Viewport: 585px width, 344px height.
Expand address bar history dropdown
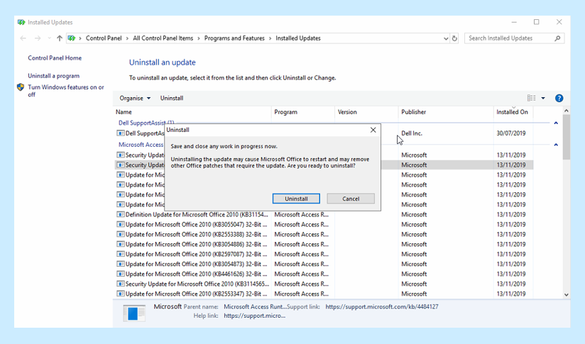click(445, 38)
